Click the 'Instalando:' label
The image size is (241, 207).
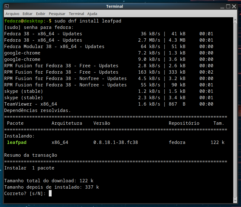click(19, 136)
